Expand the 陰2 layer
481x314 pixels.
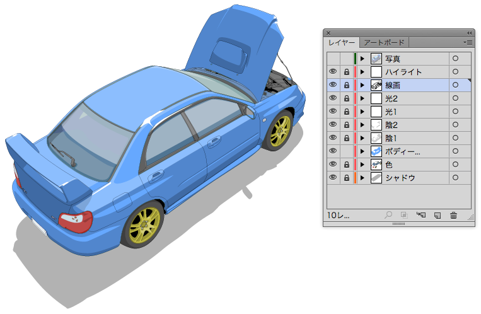[x=362, y=125]
